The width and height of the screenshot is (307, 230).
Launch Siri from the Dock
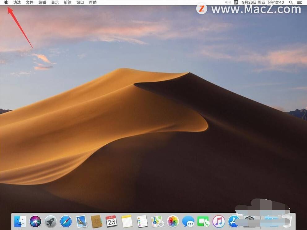[x=35, y=221]
